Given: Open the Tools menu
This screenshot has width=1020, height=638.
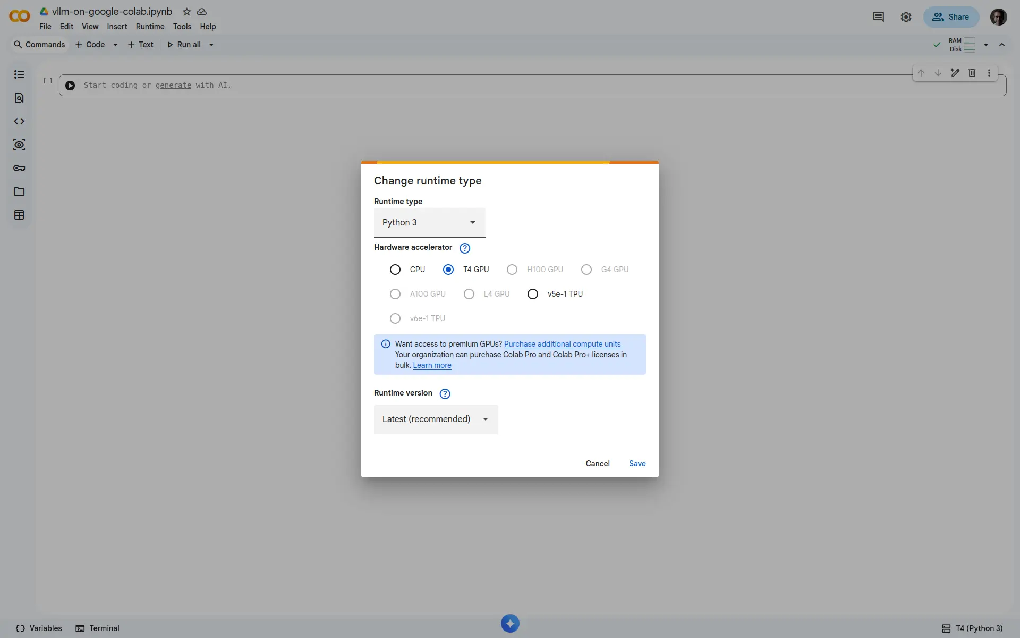Looking at the screenshot, I should click(x=182, y=27).
